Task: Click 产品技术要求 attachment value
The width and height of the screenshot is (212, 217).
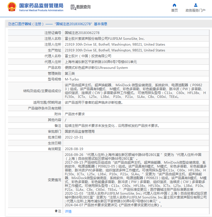Action: tap(75, 114)
